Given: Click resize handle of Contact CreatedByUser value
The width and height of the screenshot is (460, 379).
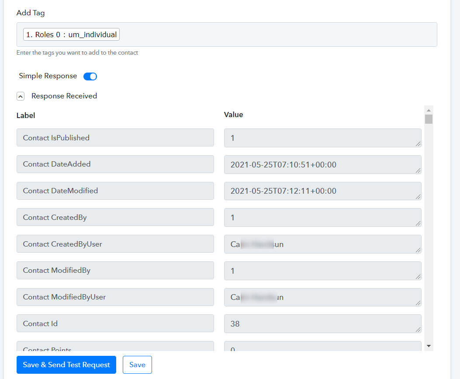Looking at the screenshot, I should pos(418,250).
